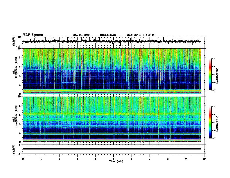Click the x-axis tick label "1"

[x=41, y=159]
